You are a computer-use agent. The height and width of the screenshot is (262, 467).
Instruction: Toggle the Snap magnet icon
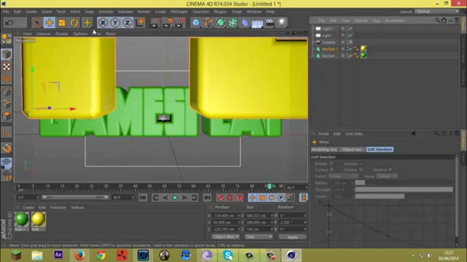7,148
